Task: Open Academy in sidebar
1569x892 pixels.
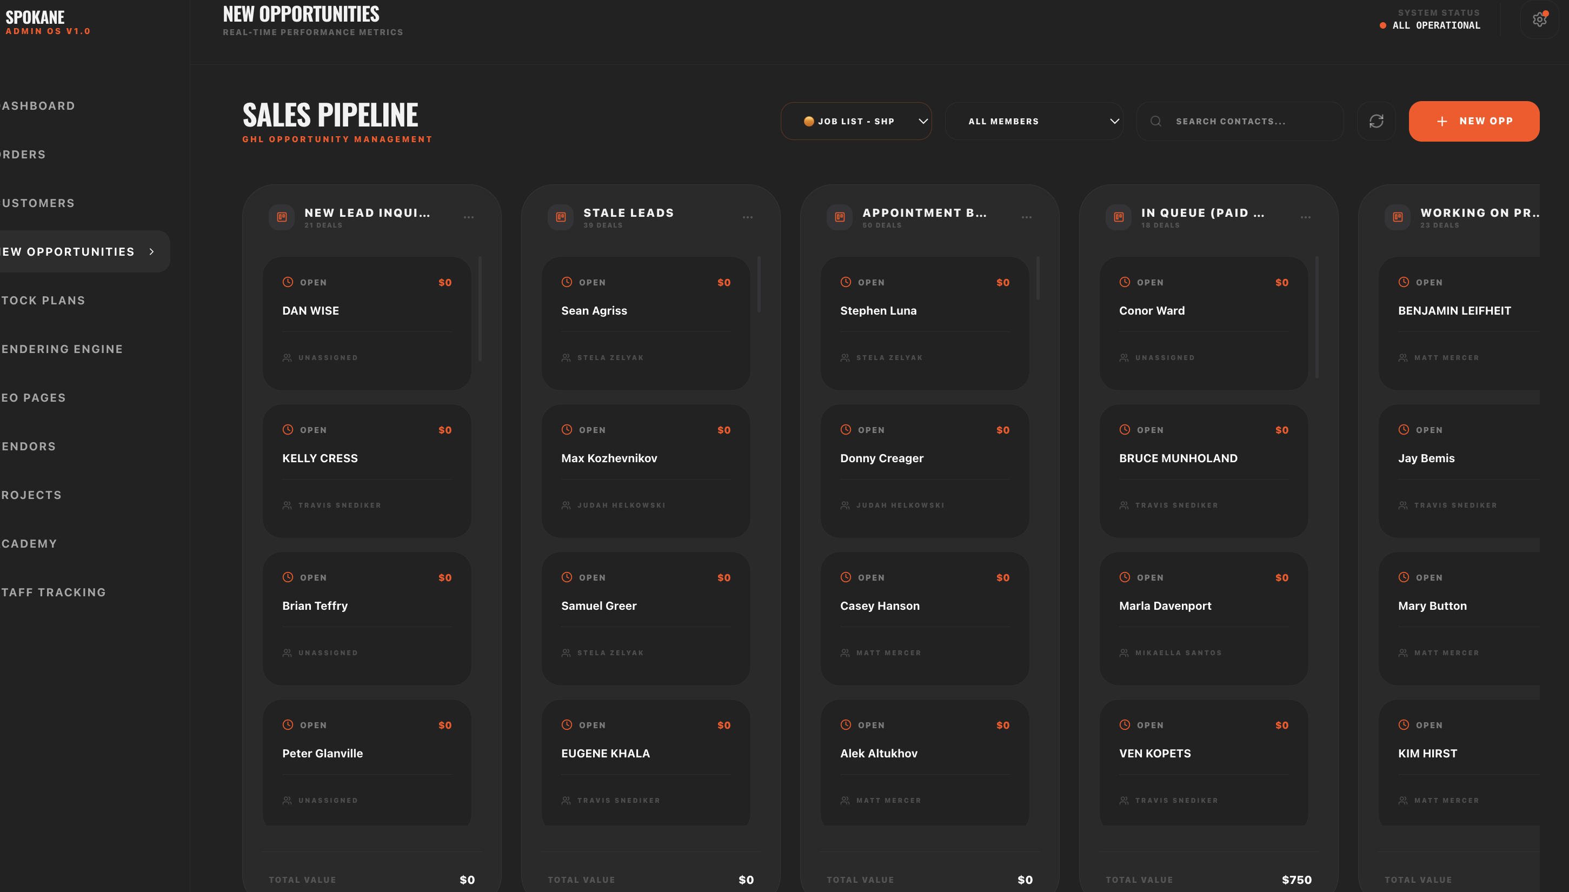Action: (28, 543)
